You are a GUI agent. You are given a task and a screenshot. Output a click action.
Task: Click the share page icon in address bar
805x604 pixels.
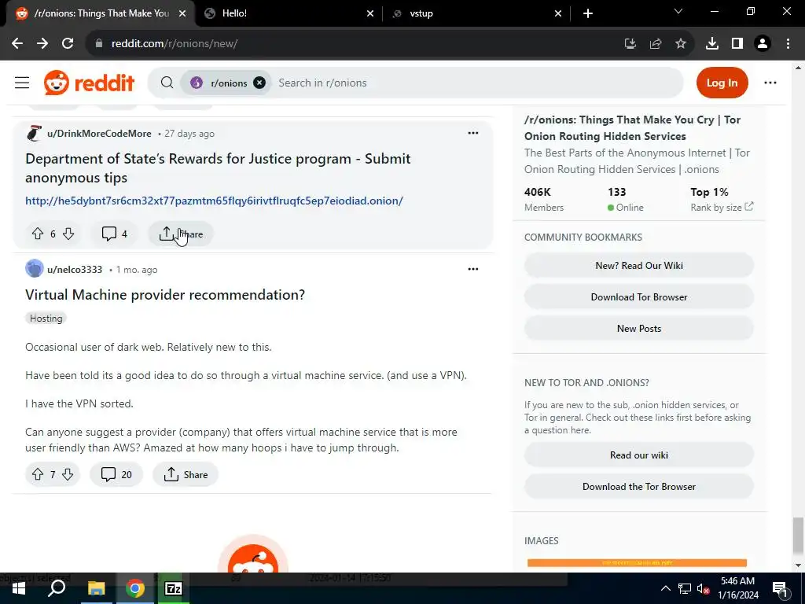pyautogui.click(x=655, y=44)
